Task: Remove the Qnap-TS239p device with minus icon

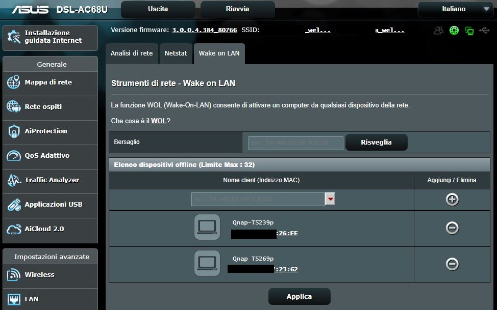Action: (x=452, y=228)
